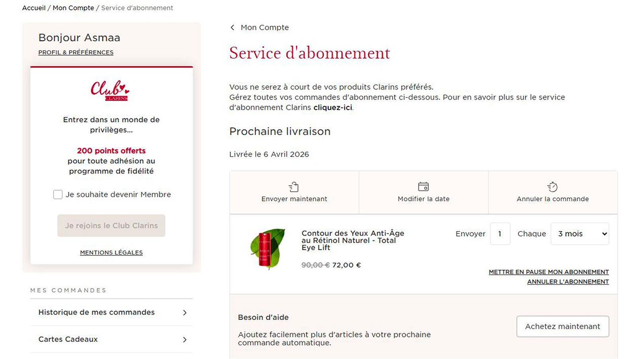Click the Club Clarins logo
The image size is (637, 359).
pyautogui.click(x=110, y=91)
